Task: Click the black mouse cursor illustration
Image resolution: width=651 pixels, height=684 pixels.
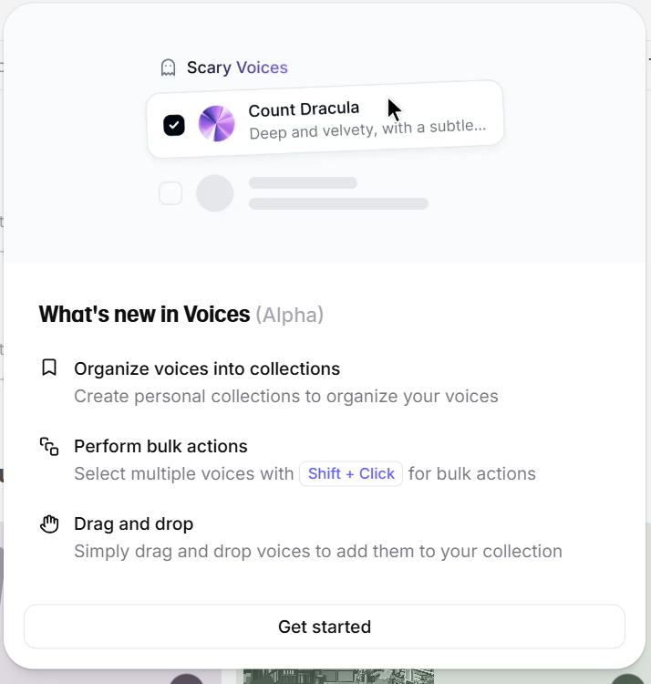Action: tap(394, 110)
